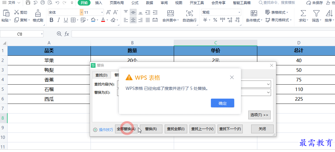Toggle Italic formatting
The height and width of the screenshot is (152, 335).
click(x=58, y=20)
